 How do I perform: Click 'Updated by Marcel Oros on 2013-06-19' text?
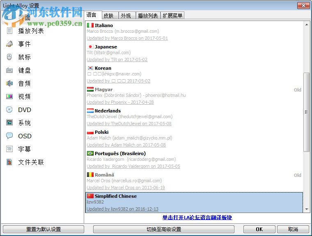(126, 188)
